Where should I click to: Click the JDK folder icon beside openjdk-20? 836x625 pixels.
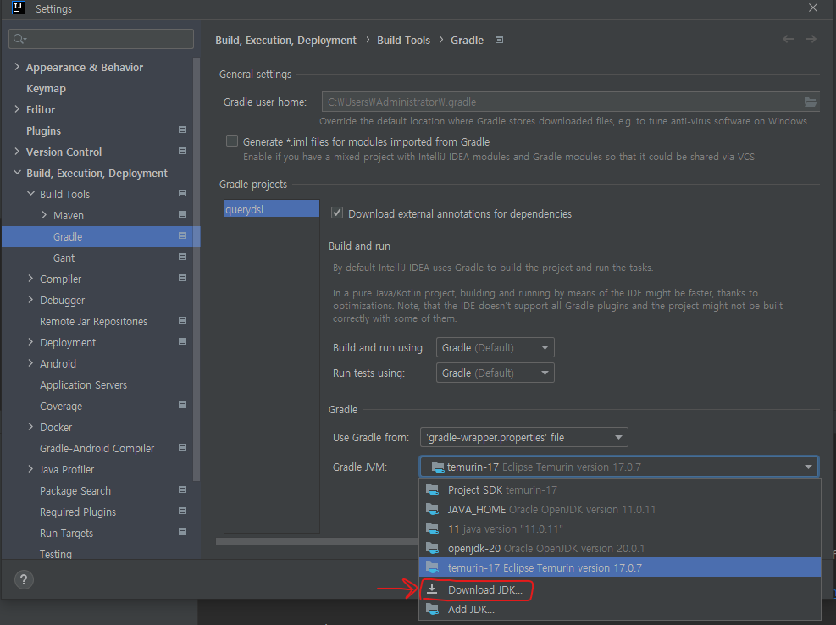[432, 548]
